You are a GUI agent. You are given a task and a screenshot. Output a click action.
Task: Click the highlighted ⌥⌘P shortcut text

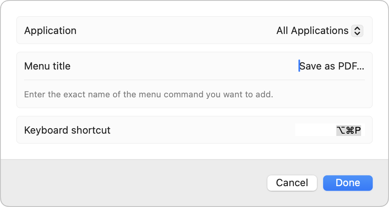[349, 130]
